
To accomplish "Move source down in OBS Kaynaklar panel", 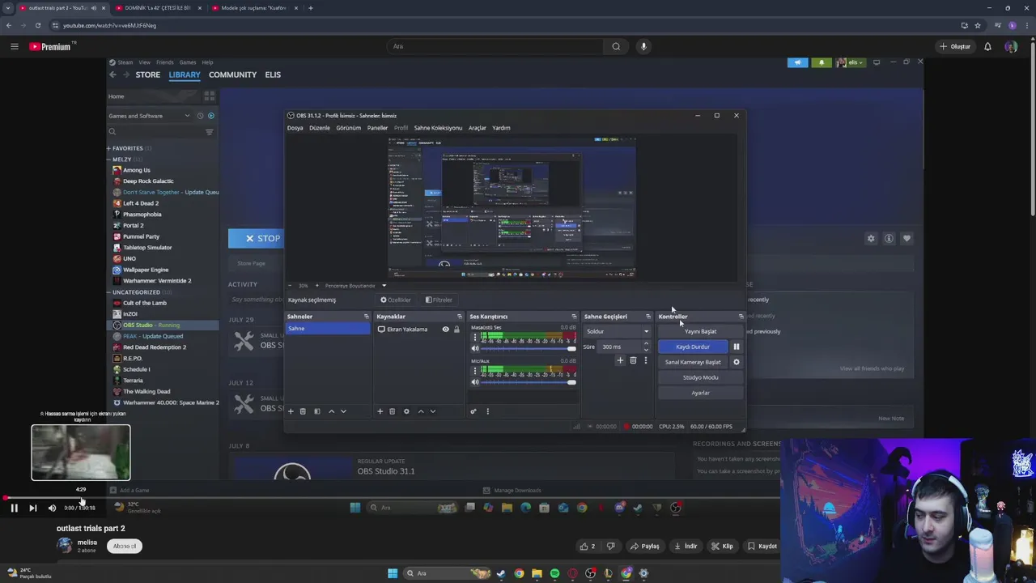I will tap(432, 411).
